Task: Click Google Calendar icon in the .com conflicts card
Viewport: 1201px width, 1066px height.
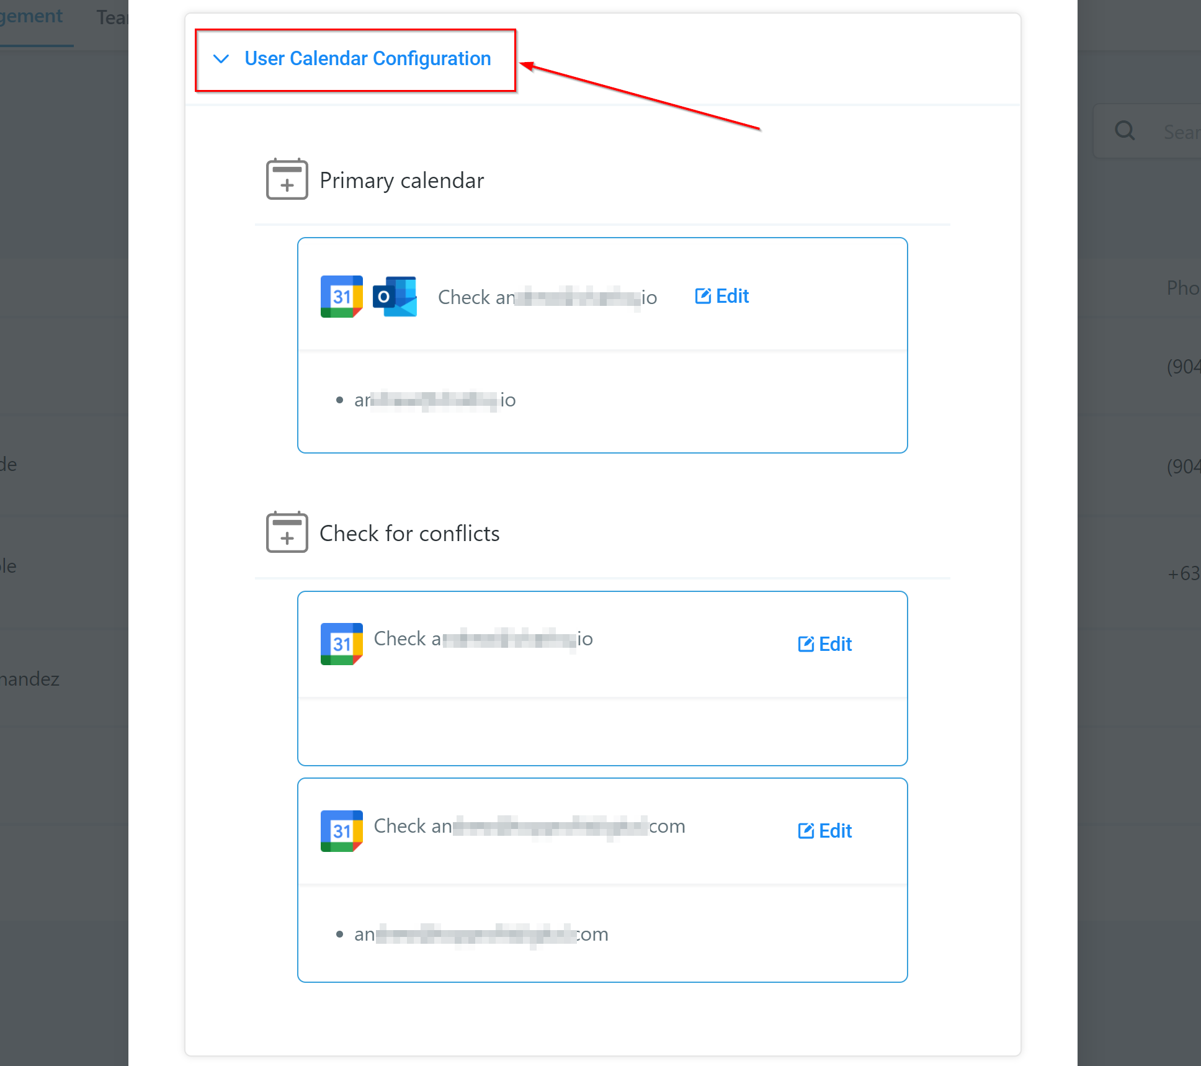Action: (341, 831)
